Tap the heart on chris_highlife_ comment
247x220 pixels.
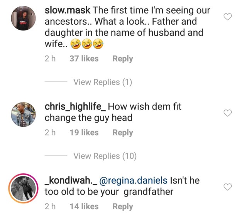coord(228,113)
